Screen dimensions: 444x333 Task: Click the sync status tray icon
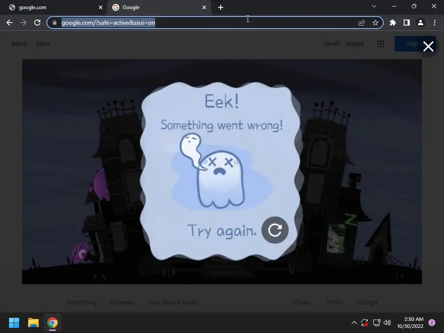click(x=364, y=323)
